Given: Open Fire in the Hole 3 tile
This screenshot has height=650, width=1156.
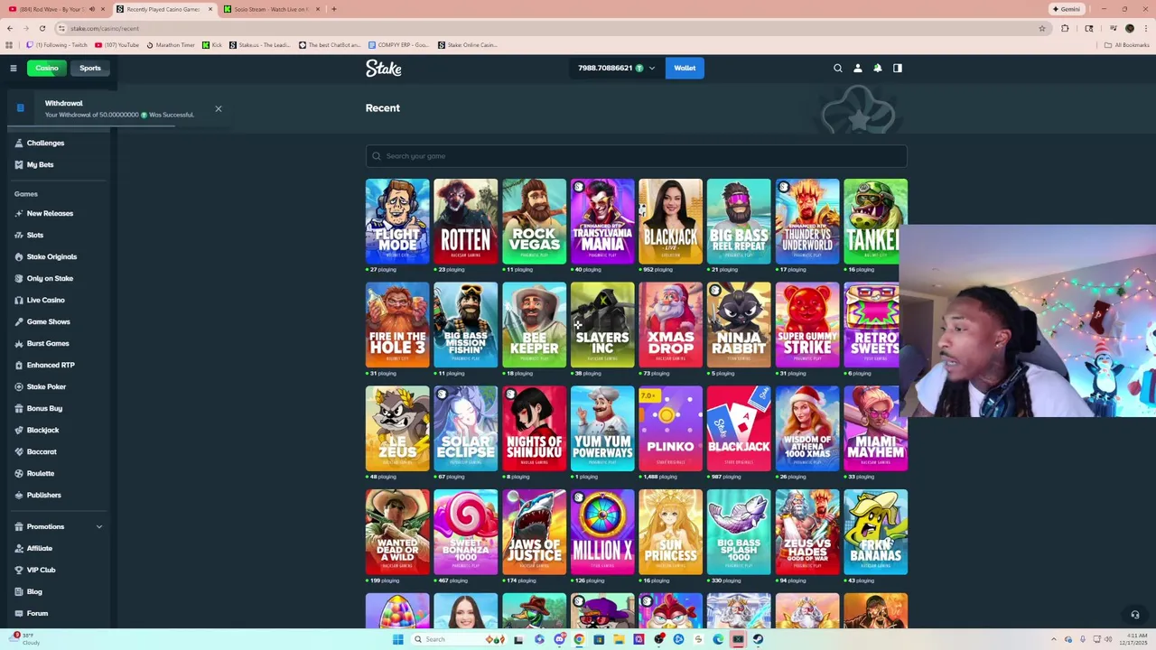Looking at the screenshot, I should (x=397, y=325).
